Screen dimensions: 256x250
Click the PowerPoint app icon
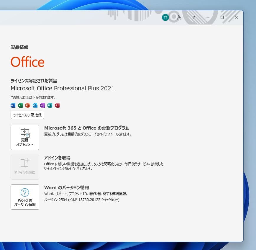tap(27, 105)
